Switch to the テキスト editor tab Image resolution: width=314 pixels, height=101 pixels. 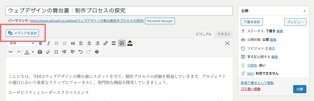pyautogui.click(x=224, y=34)
